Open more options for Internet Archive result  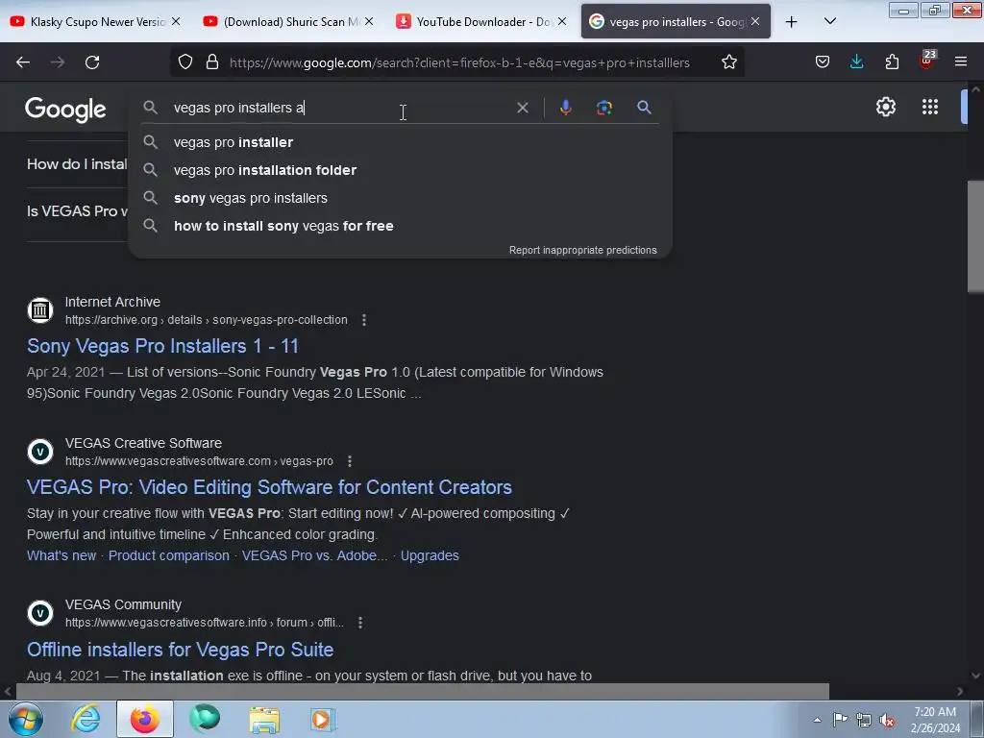pyautogui.click(x=364, y=320)
